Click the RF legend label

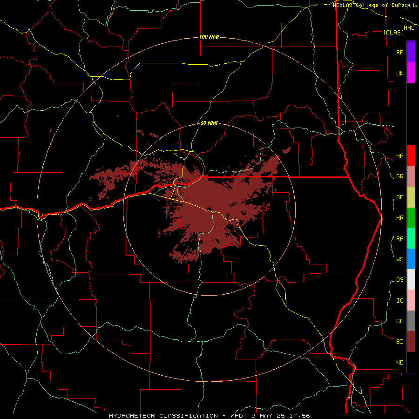(x=399, y=52)
